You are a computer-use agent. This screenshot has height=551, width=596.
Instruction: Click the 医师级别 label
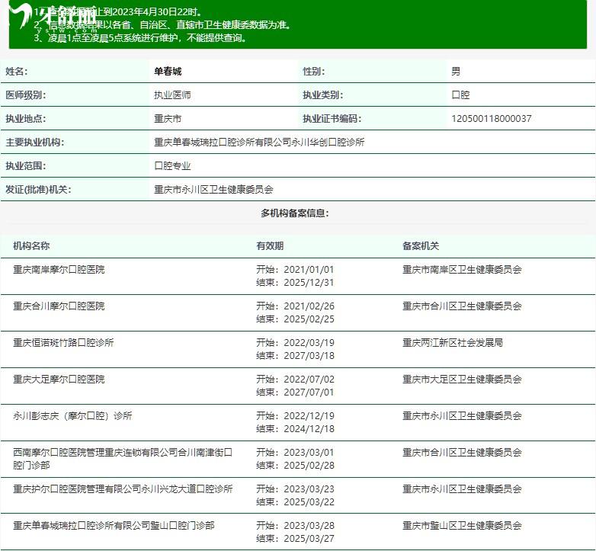[x=25, y=95]
